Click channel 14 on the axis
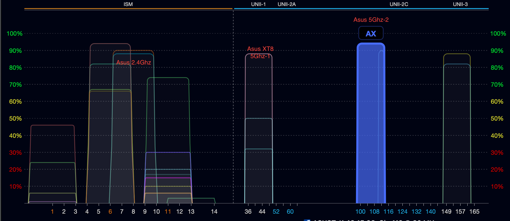 (214, 212)
